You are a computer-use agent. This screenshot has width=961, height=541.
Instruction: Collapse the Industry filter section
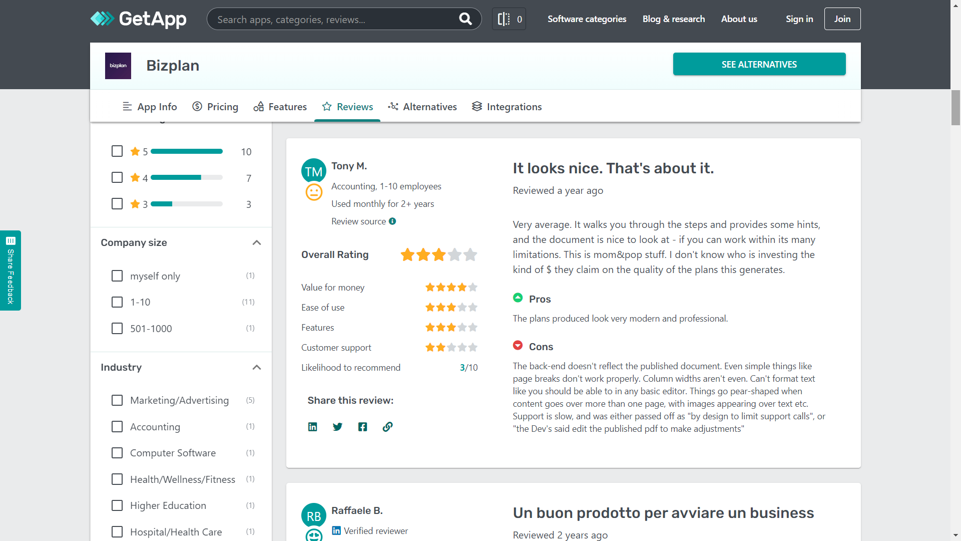(257, 367)
